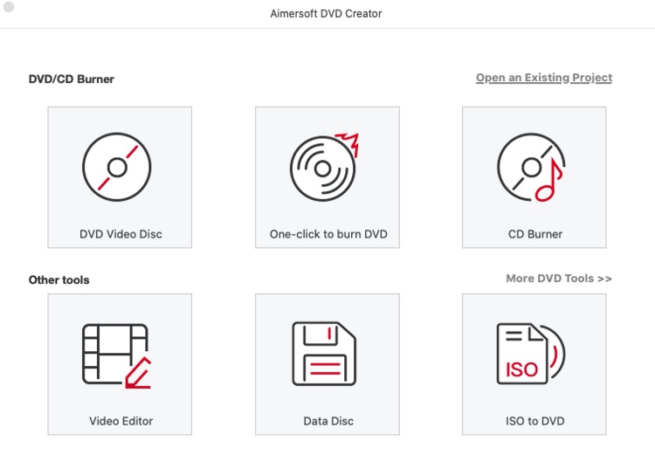Viewport: 655px width, 476px height.
Task: Click the Data Disc label
Action: point(328,421)
